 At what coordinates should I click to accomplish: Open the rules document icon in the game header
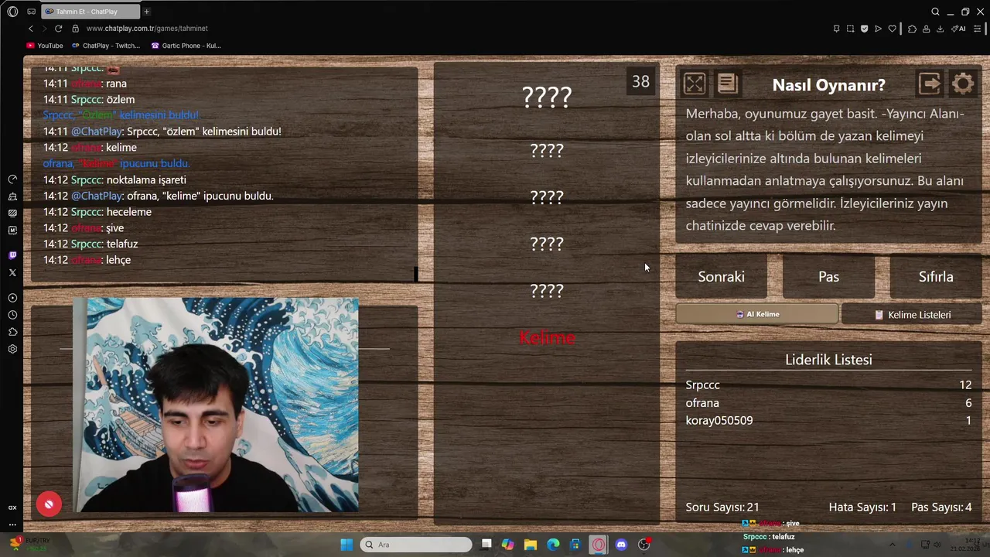[728, 84]
